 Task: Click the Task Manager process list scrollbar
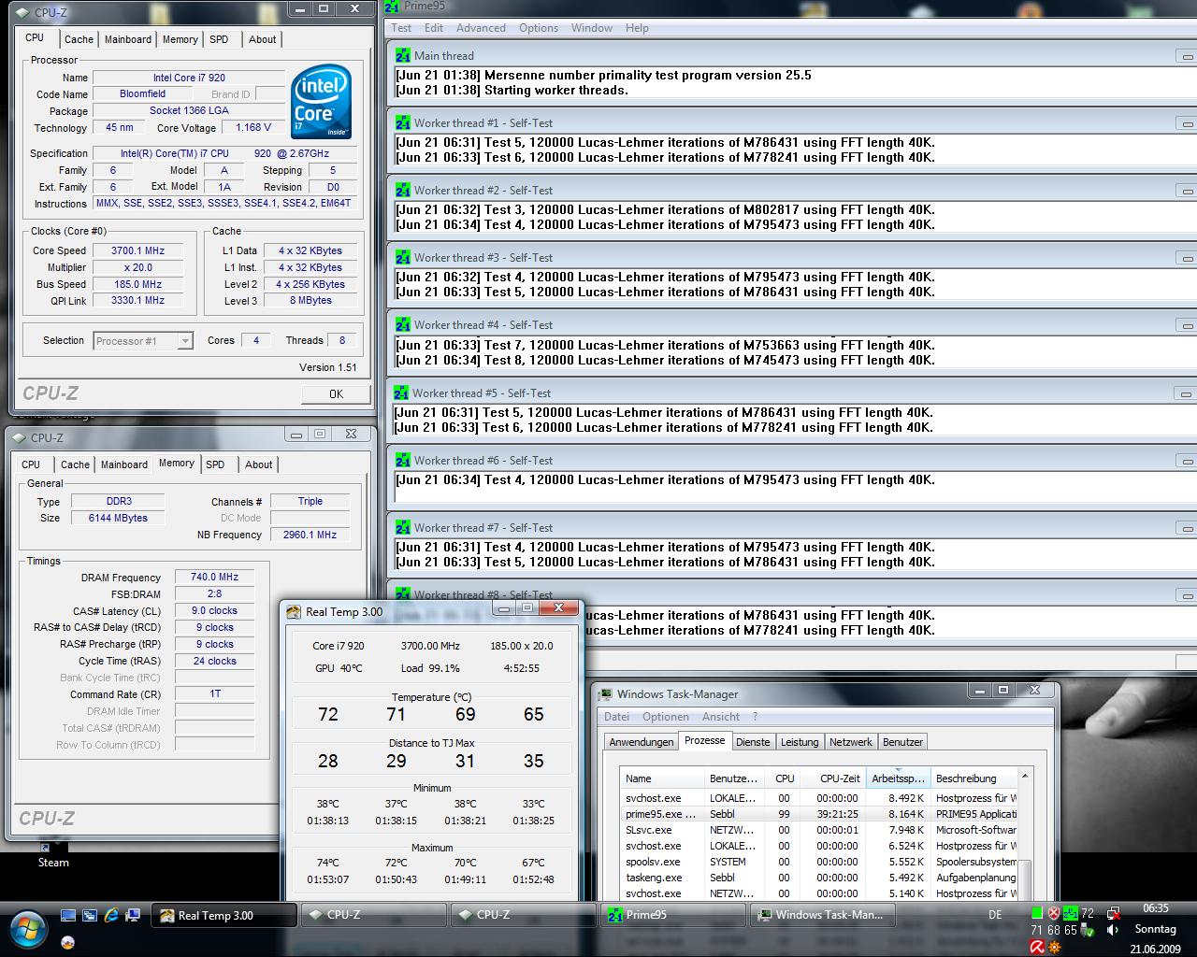click(1025, 835)
